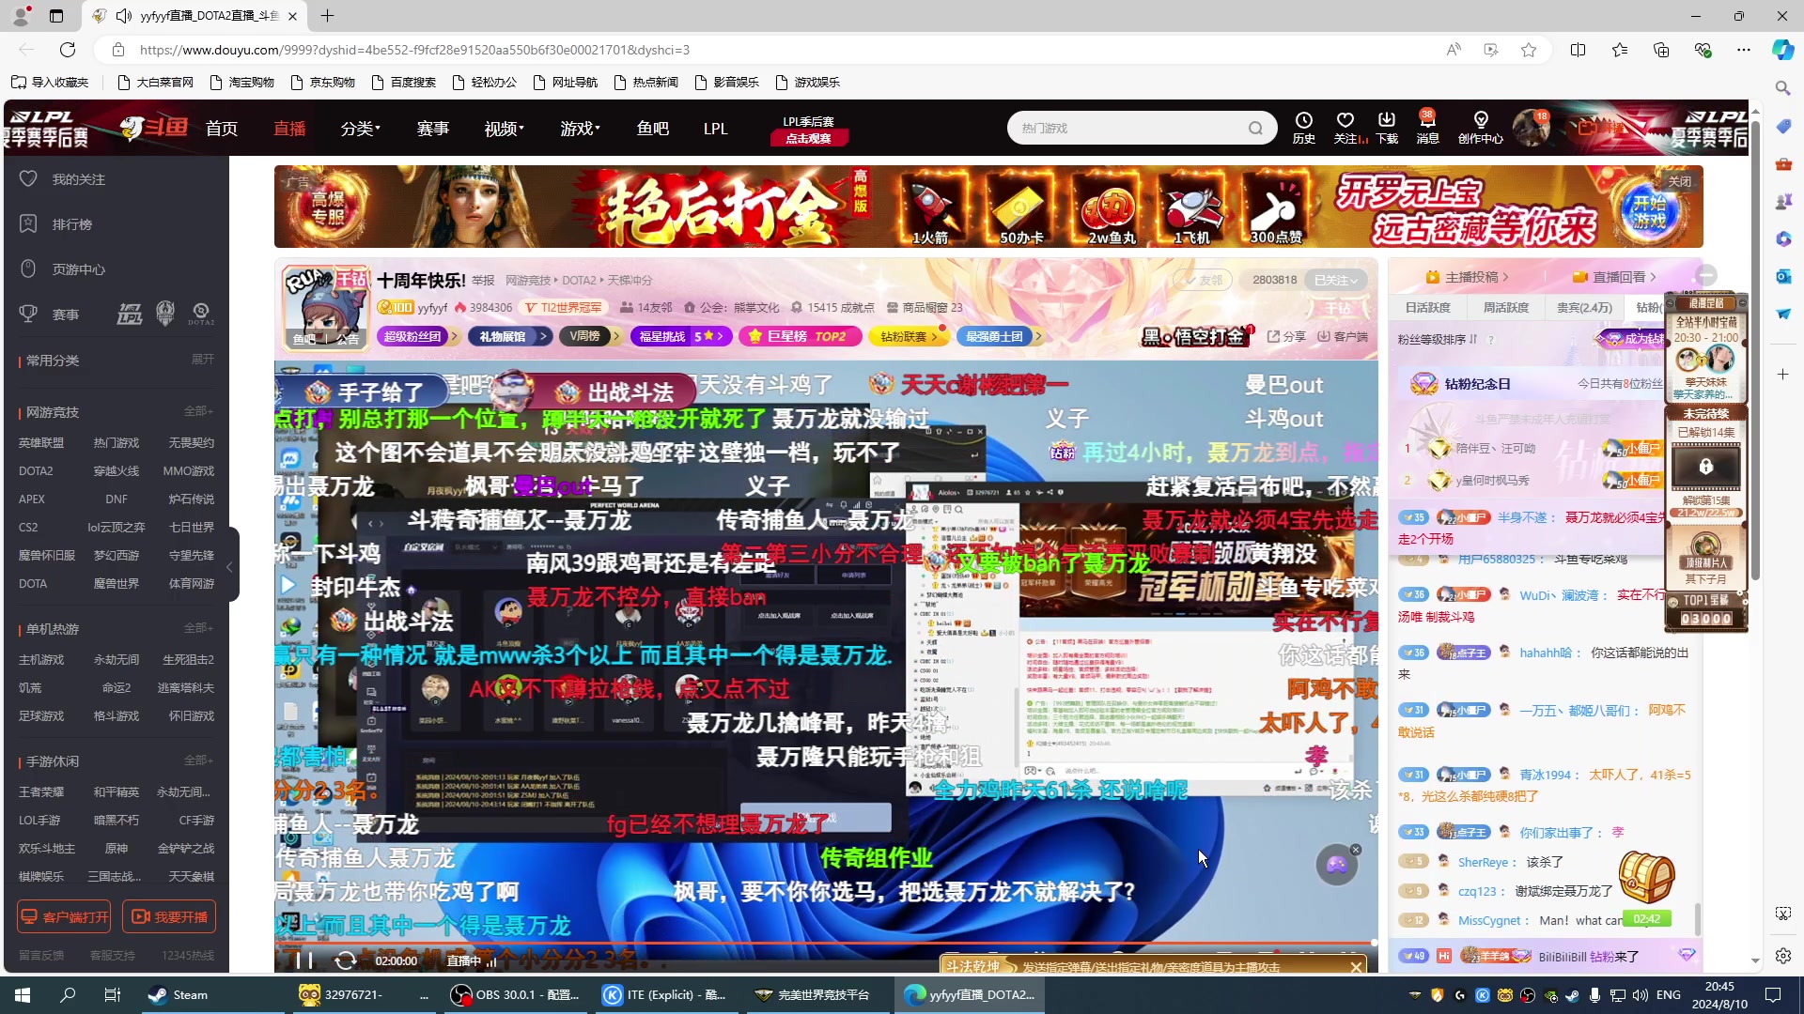Open Windows Start menu
1804x1014 pixels.
(23, 994)
